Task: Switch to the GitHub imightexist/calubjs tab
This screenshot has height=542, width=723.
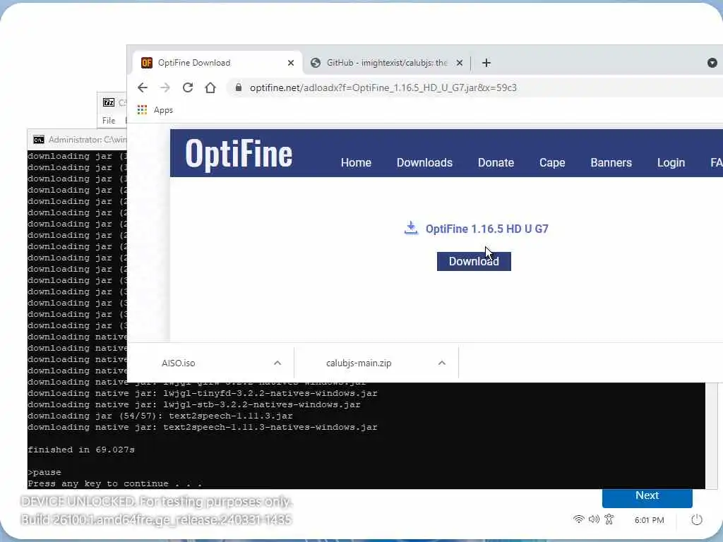Action: coord(386,63)
